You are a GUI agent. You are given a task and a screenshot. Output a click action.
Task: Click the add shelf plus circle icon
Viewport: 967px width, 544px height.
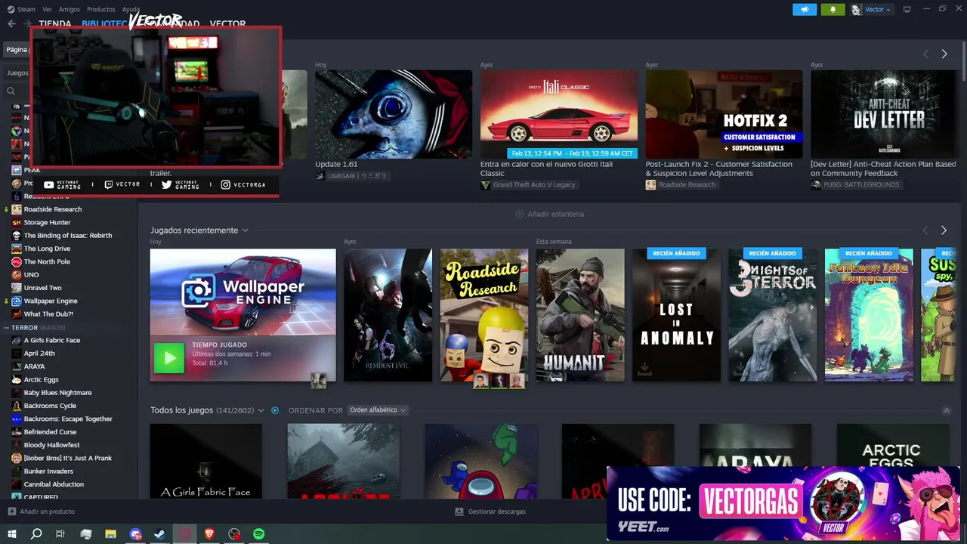pyautogui.click(x=519, y=214)
